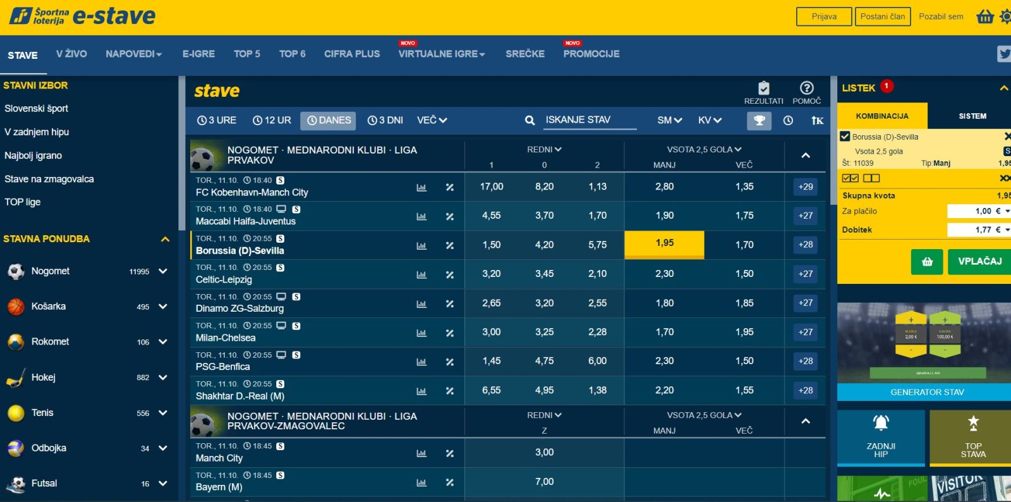Uncheck the Borussia (D)-Sevilla ticket checkbox
Viewport: 1011px width, 502px height.
coord(845,136)
